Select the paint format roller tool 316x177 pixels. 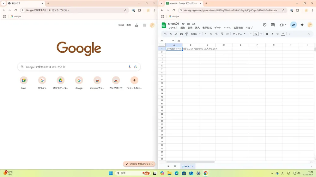(187, 34)
